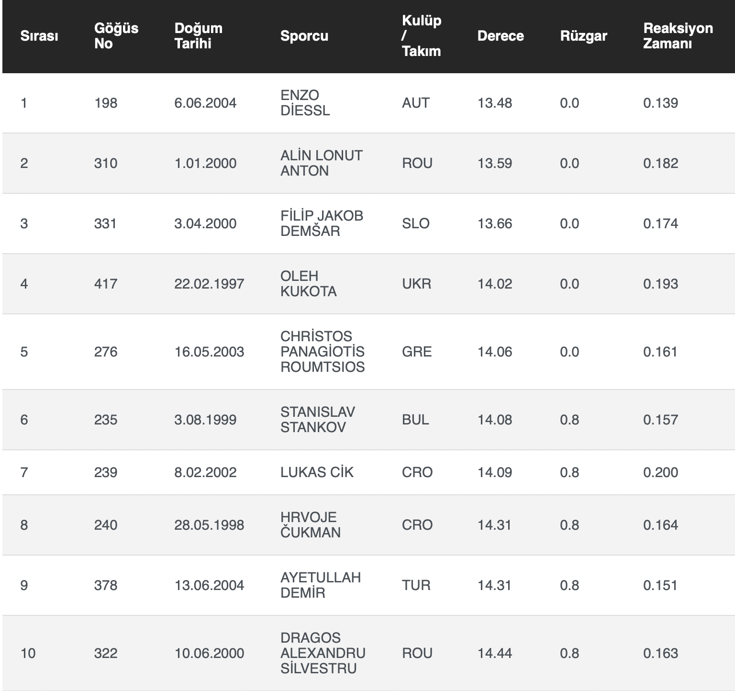Select the LUKAS CİK row name
The height and width of the screenshot is (691, 735).
click(x=316, y=472)
